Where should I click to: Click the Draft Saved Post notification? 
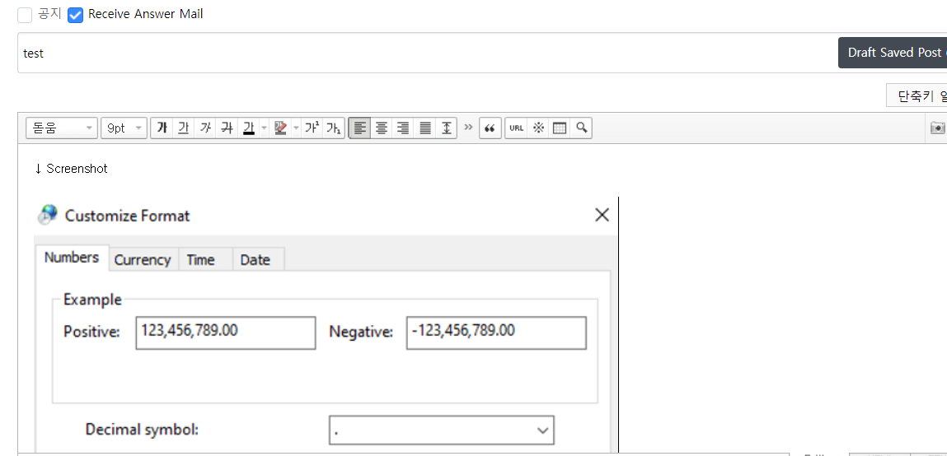(893, 53)
